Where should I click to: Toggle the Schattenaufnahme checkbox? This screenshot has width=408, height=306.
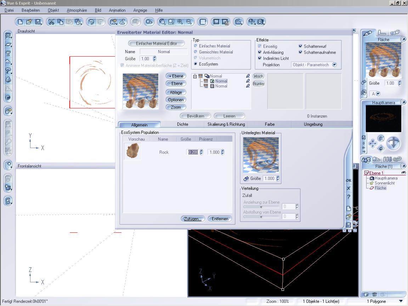point(300,52)
